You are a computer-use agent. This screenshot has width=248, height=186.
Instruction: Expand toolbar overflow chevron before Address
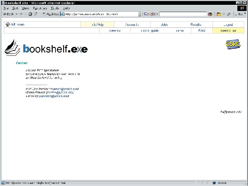tap(43, 13)
